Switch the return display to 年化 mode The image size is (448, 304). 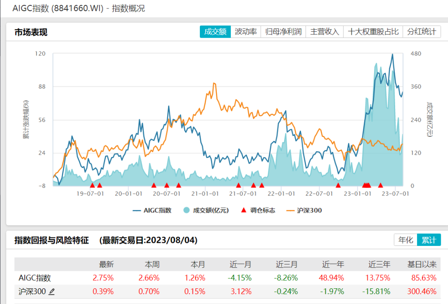coord(405,240)
